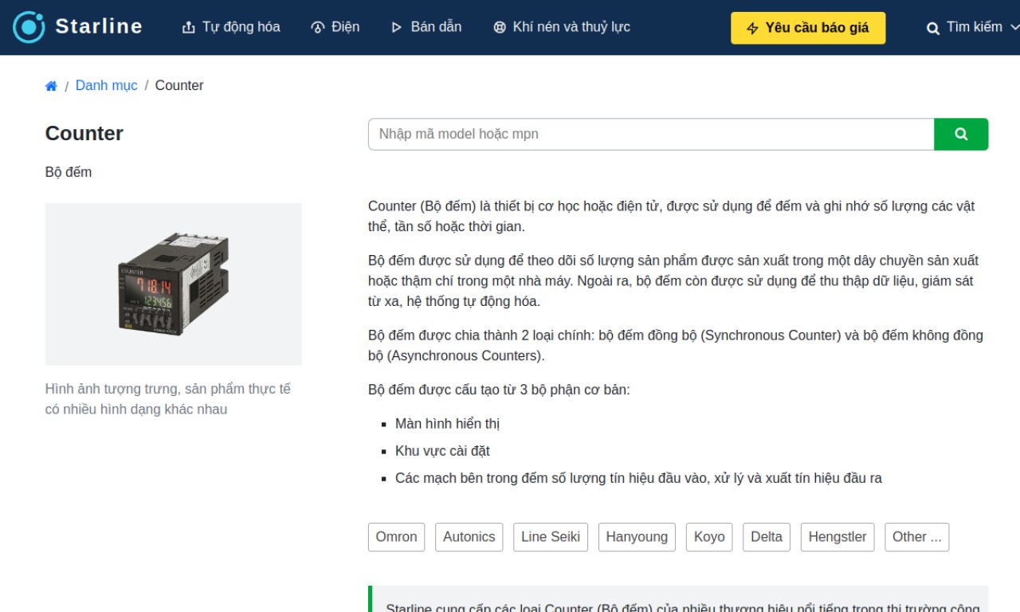Filter by Autonics brand
Screen dimensions: 1020x612
[469, 537]
